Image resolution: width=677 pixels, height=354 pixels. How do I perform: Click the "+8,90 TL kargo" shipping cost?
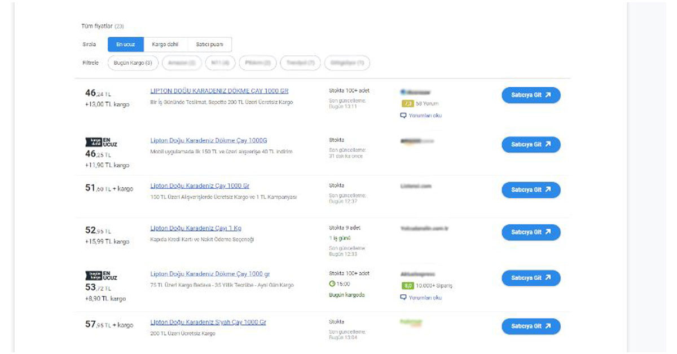pos(105,299)
